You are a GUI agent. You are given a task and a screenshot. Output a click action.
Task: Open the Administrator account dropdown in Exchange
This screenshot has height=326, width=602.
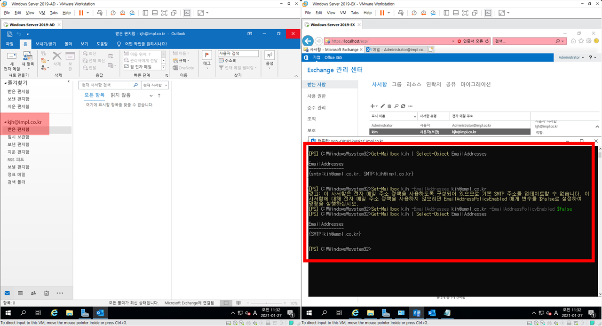(x=571, y=57)
